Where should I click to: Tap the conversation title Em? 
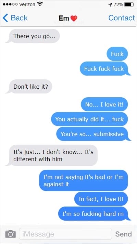point(64,18)
